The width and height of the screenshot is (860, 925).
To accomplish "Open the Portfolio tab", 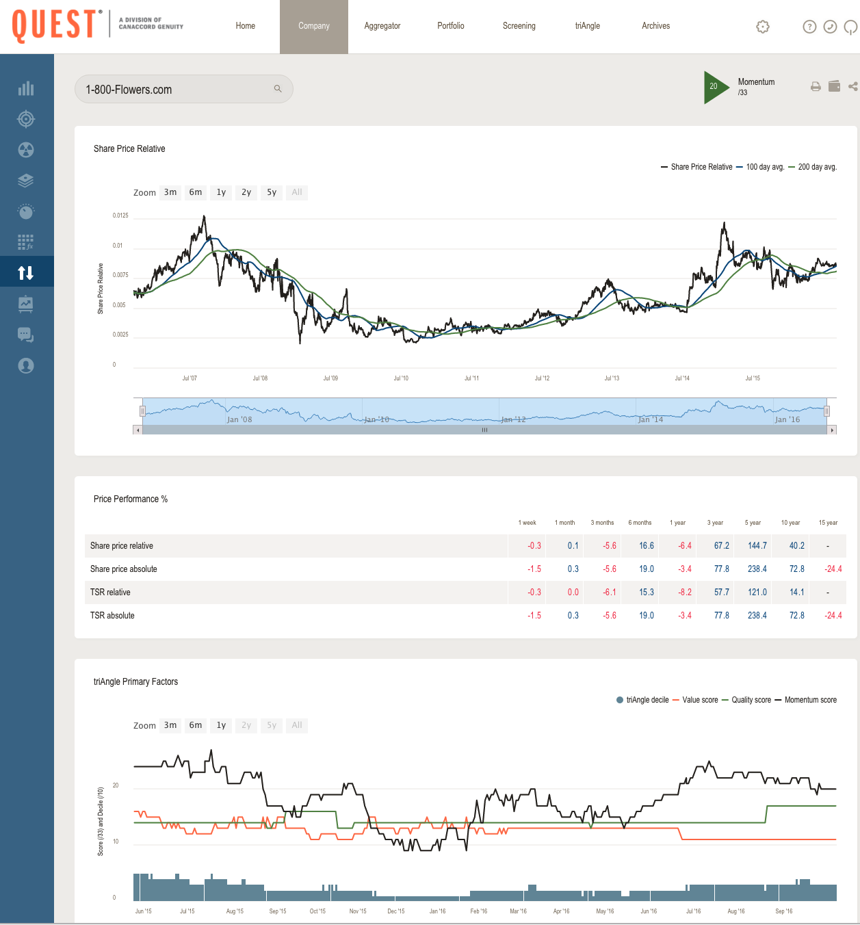I will [450, 26].
